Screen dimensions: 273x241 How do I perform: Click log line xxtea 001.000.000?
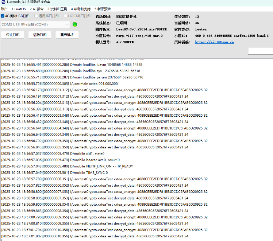(59, 83)
